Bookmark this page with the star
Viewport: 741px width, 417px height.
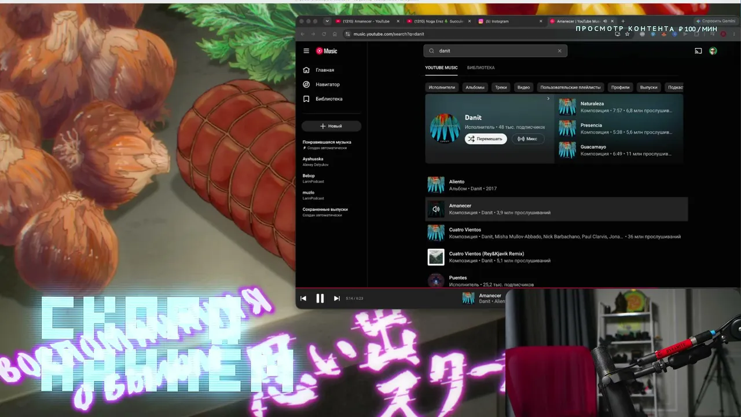627,34
